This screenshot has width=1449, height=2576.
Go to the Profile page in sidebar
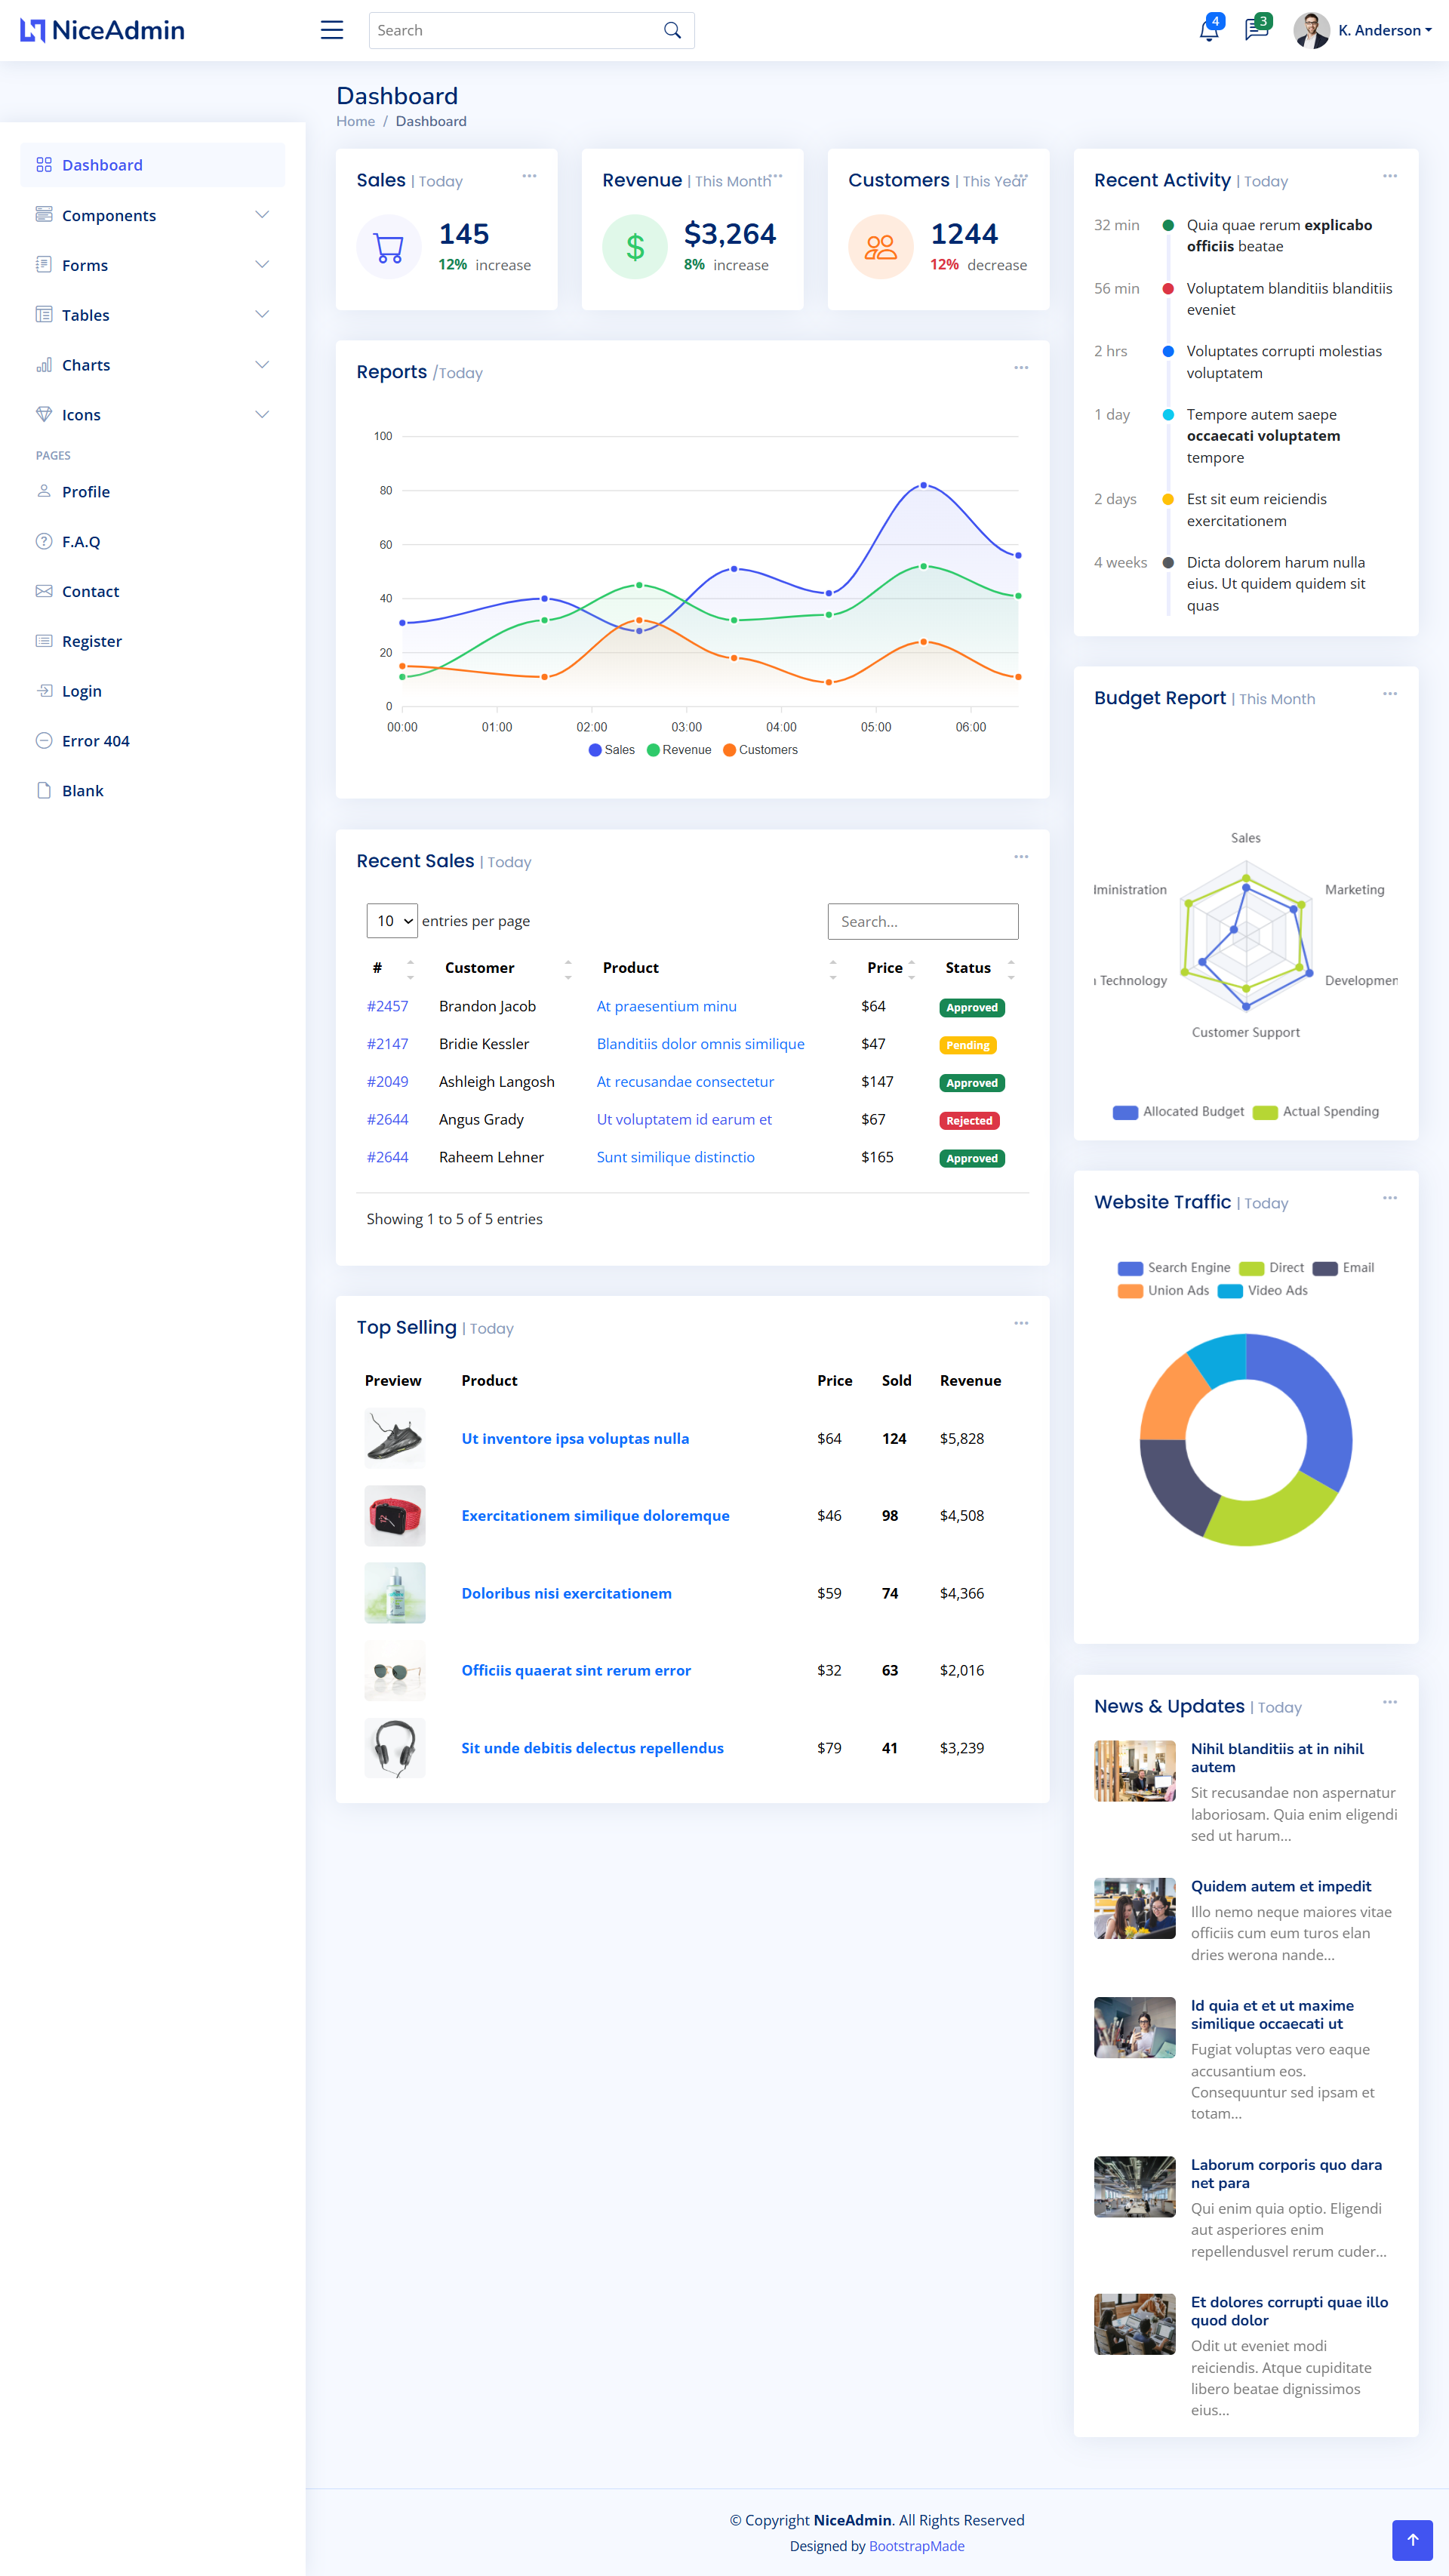(86, 492)
